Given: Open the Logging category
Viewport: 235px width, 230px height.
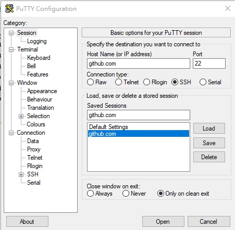Looking at the screenshot, I should pos(37,41).
